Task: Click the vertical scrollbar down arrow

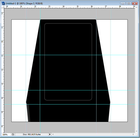Action: coord(136,131)
